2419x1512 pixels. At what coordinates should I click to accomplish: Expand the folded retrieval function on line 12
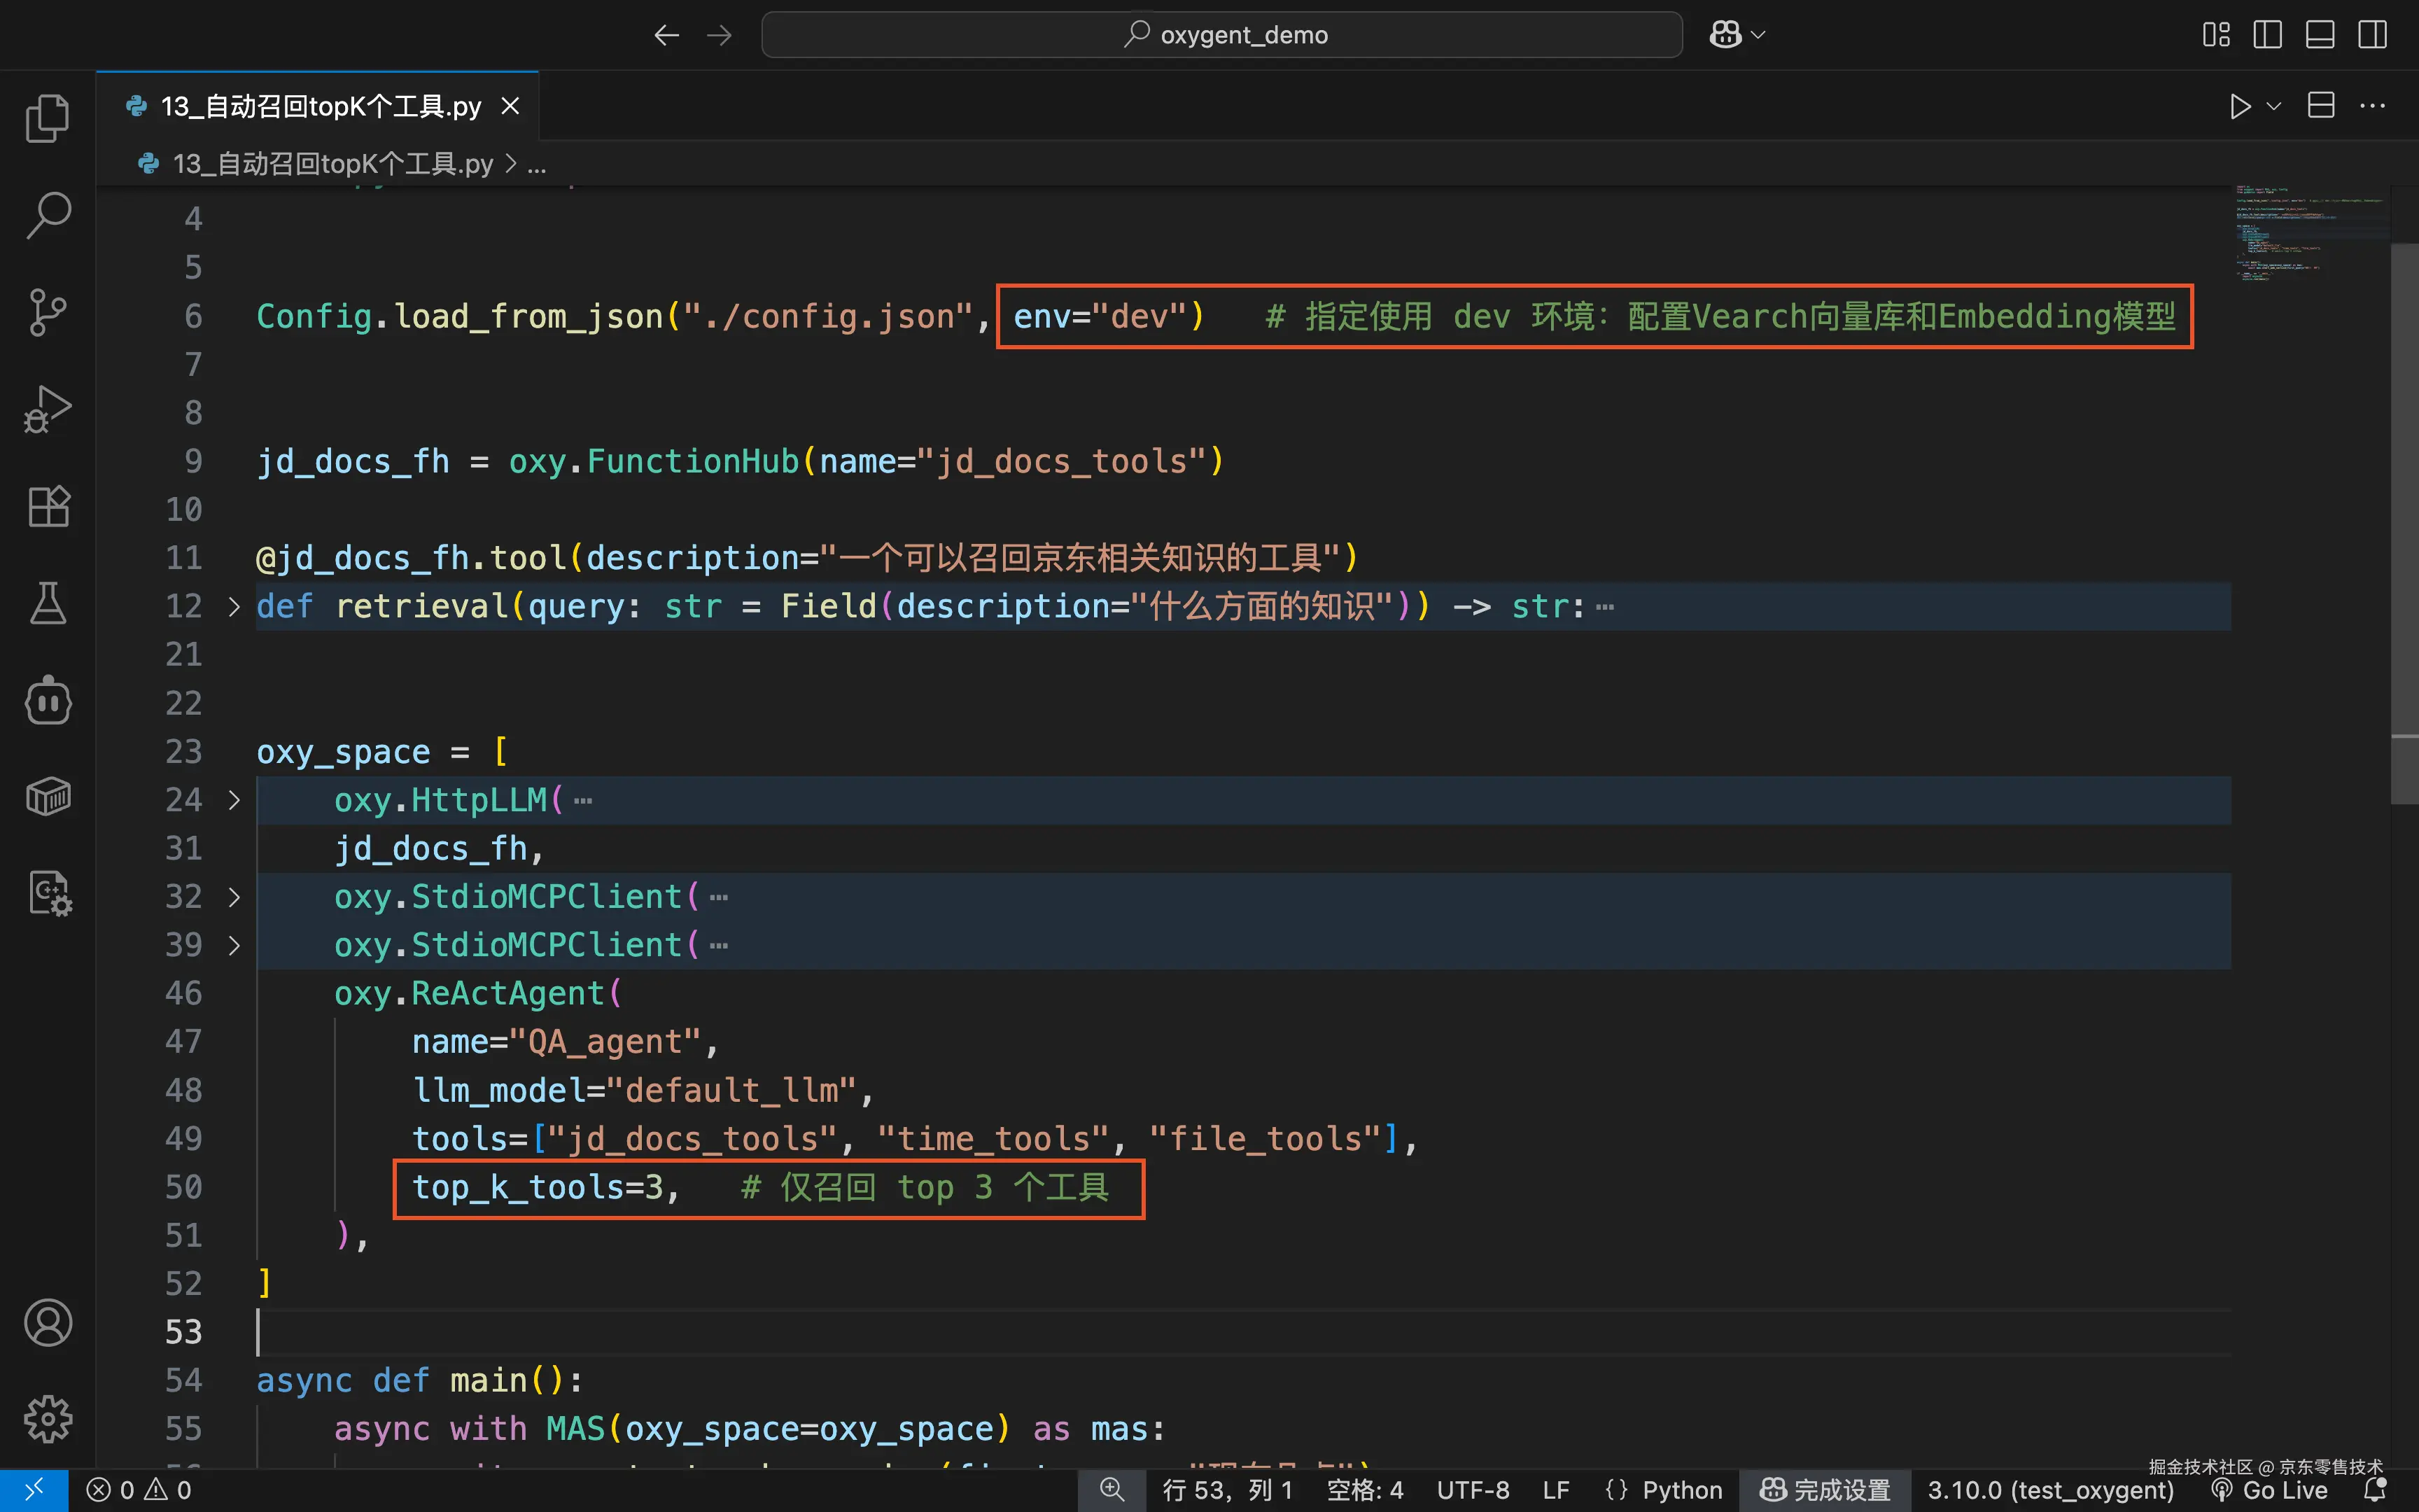coord(234,607)
